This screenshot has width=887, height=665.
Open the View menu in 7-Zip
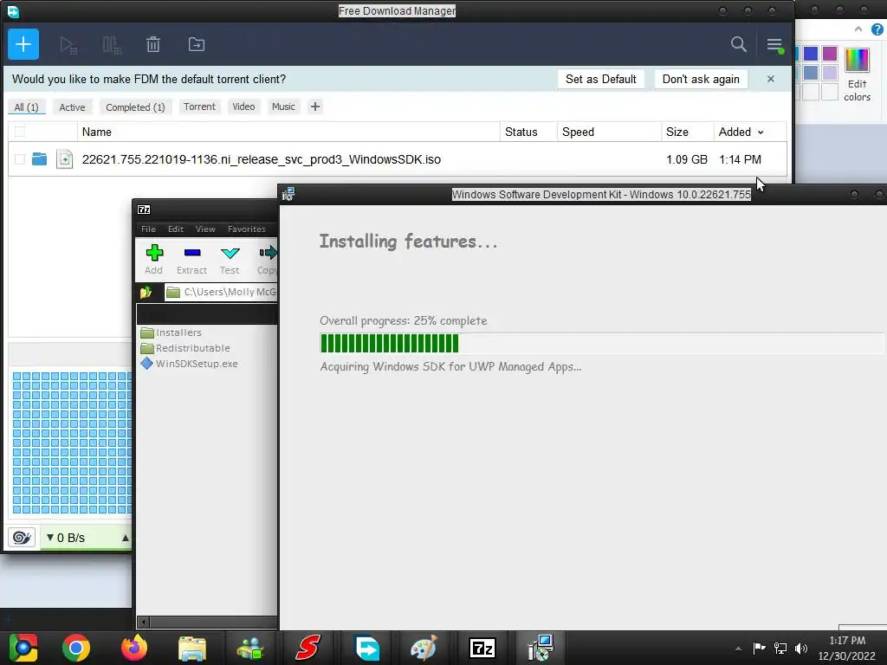(205, 229)
